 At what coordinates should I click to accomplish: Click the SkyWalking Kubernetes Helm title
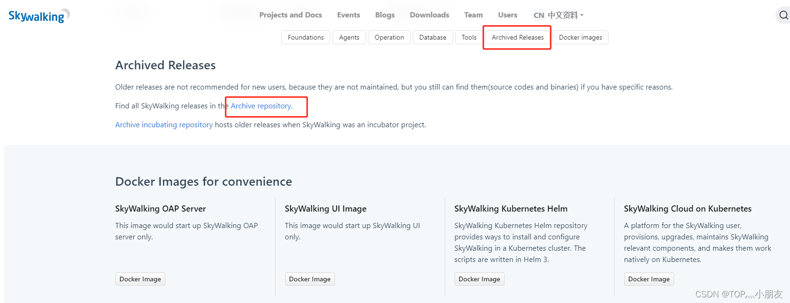(x=511, y=209)
